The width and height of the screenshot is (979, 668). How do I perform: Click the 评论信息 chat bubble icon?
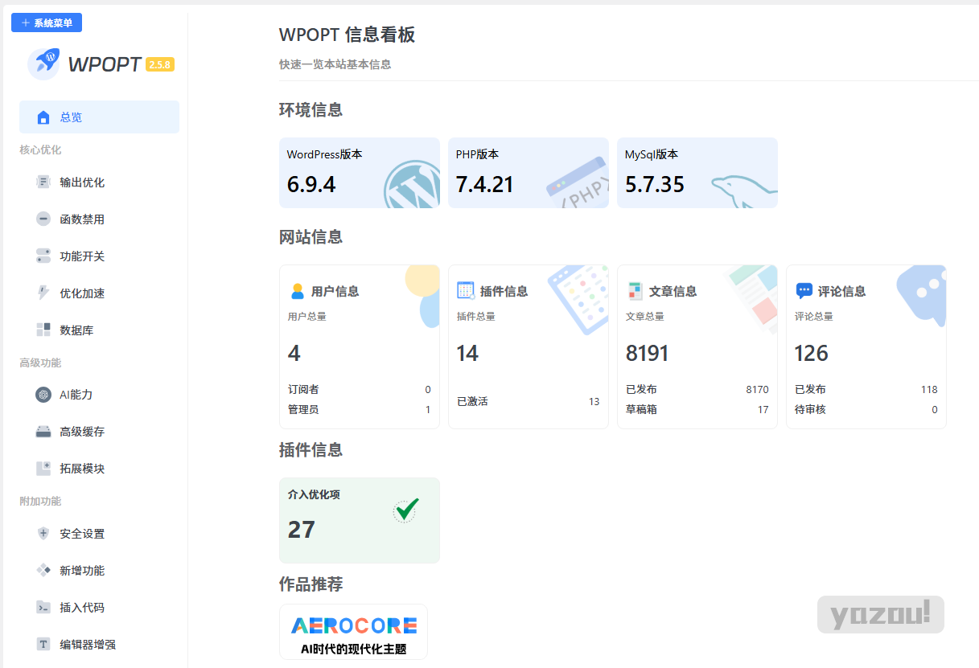tap(804, 291)
